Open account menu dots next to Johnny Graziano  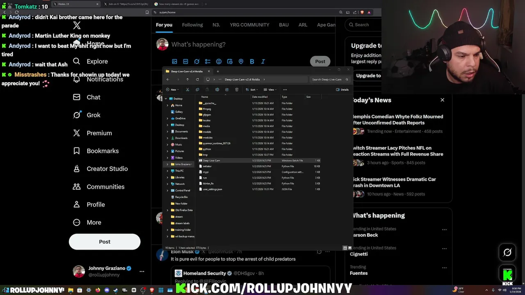click(142, 272)
